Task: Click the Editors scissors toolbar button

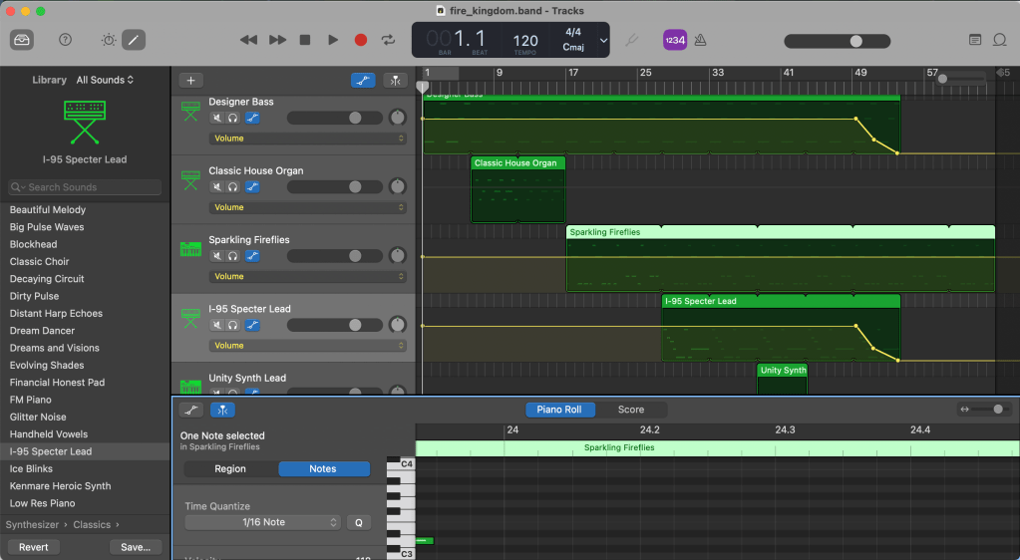Action: click(x=134, y=40)
